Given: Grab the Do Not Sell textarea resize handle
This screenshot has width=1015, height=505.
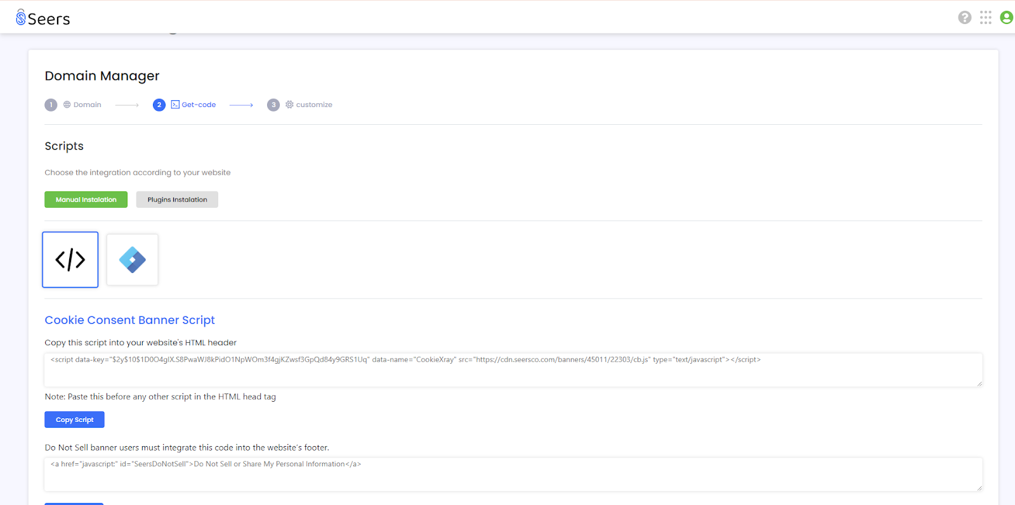Looking at the screenshot, I should (x=979, y=488).
